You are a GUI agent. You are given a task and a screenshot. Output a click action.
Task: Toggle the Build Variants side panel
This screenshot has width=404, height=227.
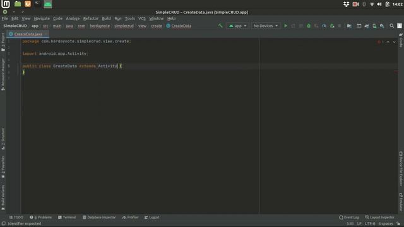pos(3,197)
